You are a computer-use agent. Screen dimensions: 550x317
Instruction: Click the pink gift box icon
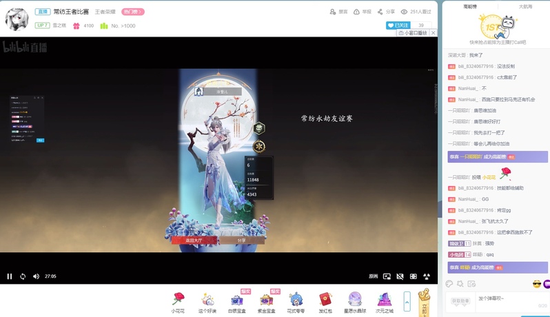(76, 25)
